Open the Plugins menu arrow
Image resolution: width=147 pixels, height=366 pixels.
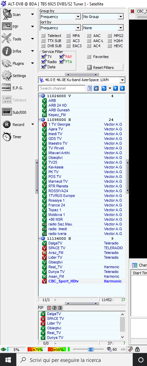(33, 63)
